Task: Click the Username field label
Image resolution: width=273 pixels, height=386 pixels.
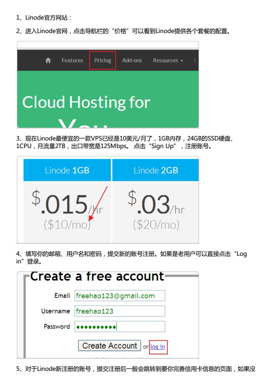Action: [56, 311]
